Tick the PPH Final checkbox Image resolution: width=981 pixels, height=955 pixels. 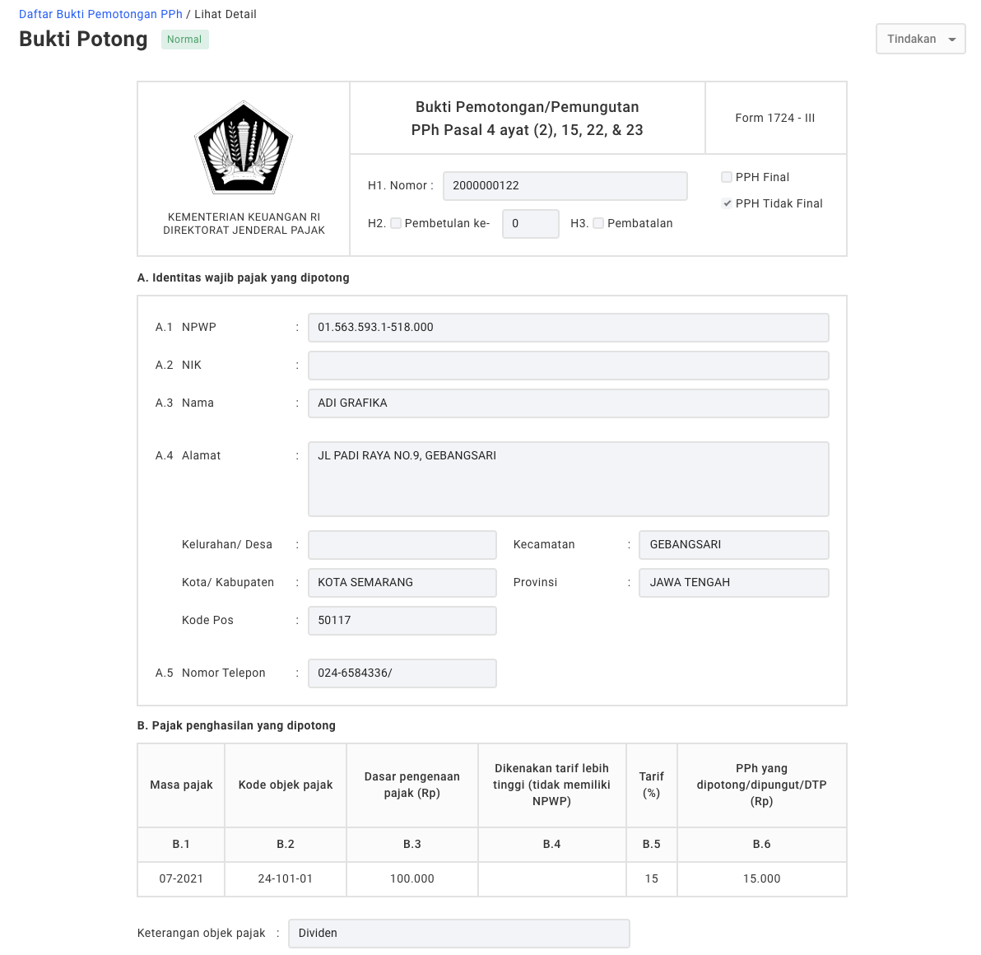tap(727, 177)
